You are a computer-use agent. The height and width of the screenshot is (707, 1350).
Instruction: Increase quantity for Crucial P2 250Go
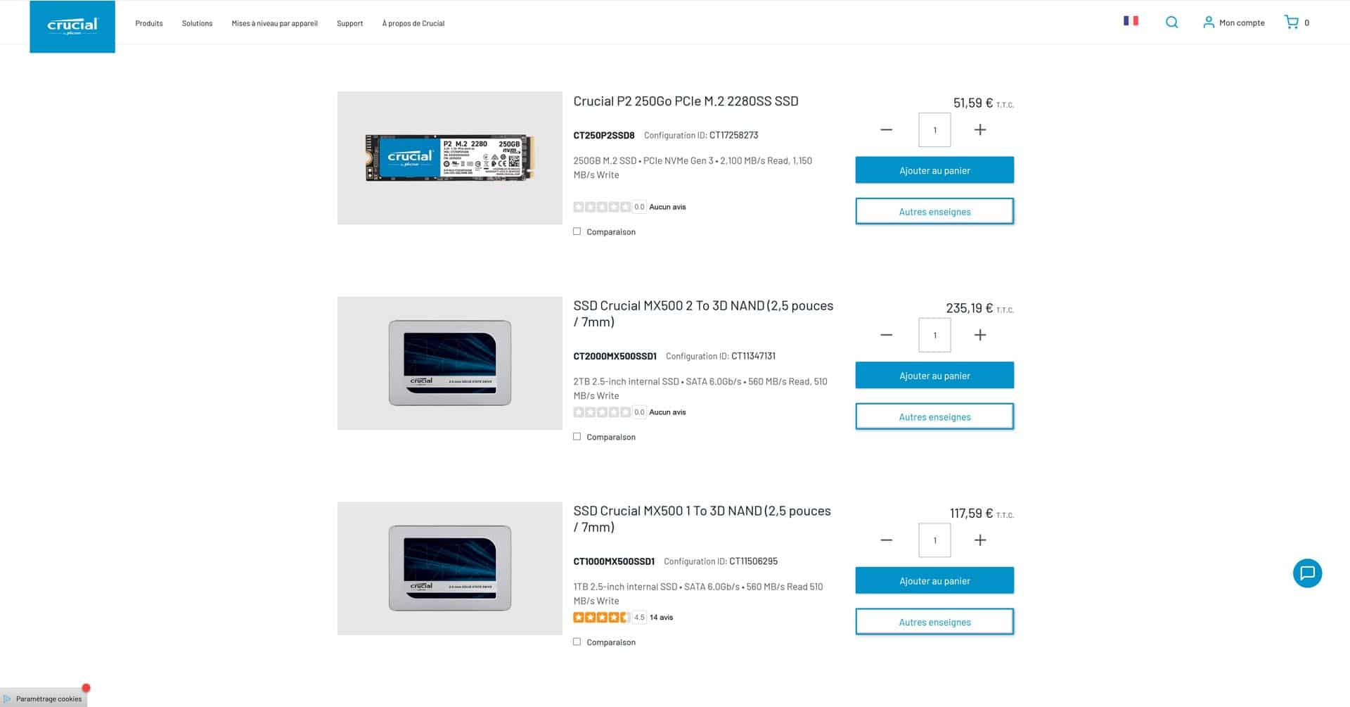coord(980,130)
